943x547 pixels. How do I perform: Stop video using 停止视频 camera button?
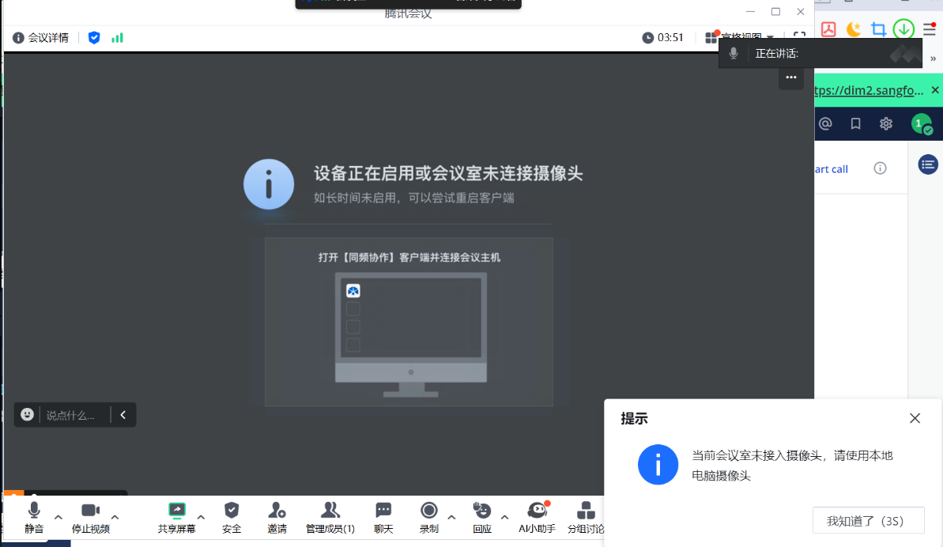[x=90, y=518]
